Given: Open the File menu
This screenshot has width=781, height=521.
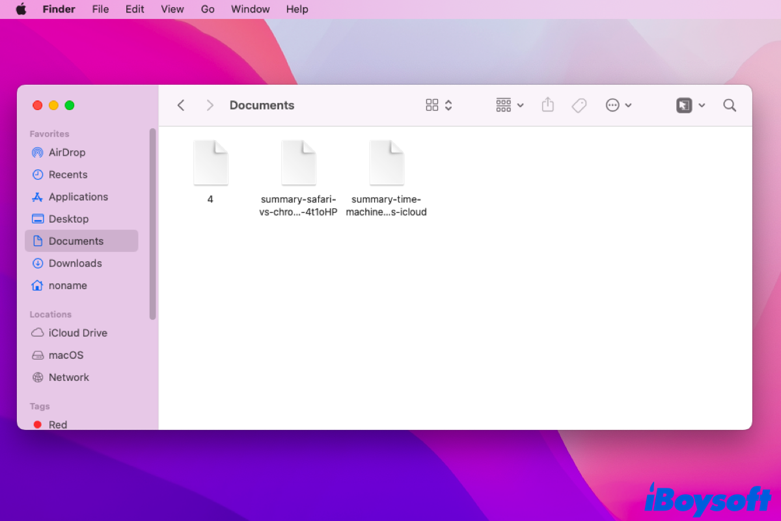Looking at the screenshot, I should coord(100,9).
